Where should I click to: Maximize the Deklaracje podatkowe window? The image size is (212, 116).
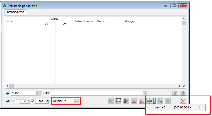[175, 6]
